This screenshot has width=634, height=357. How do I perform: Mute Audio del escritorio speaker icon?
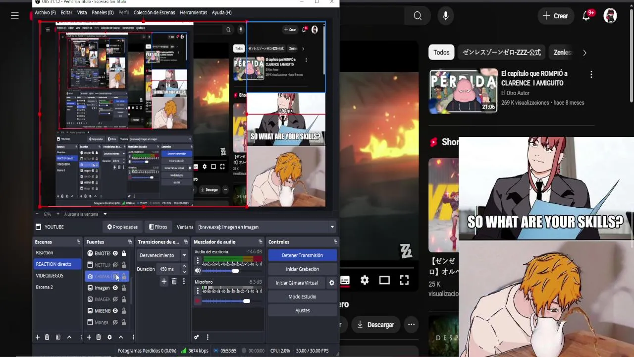pyautogui.click(x=198, y=271)
